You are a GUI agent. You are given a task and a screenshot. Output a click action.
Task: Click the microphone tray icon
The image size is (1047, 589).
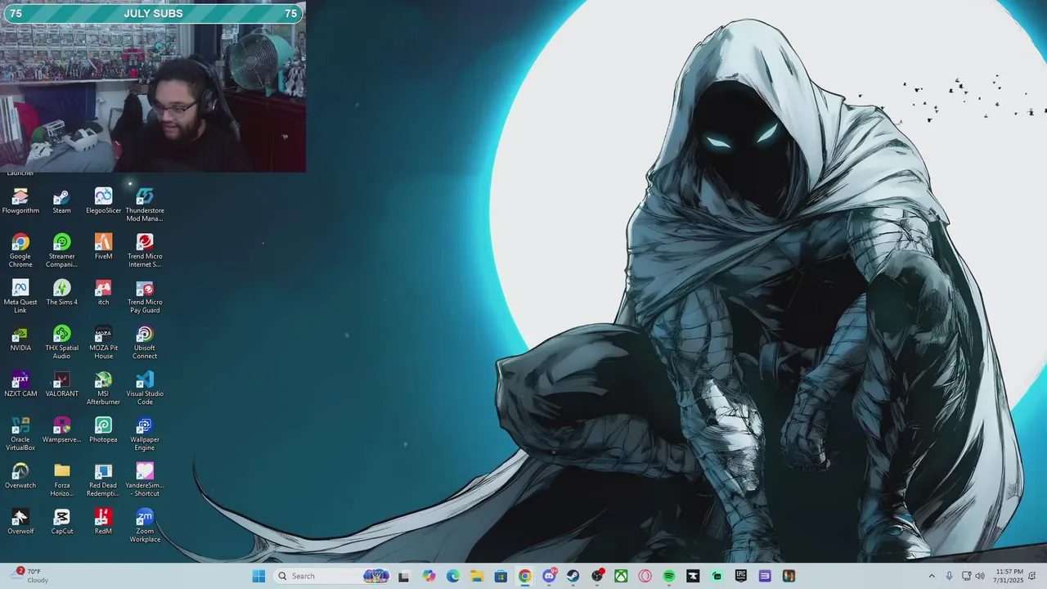pyautogui.click(x=950, y=576)
